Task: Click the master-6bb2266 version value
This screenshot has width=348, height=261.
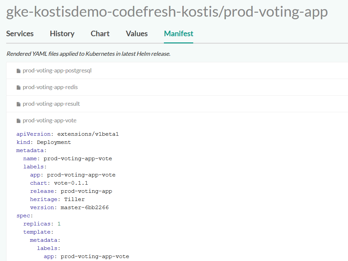Action: click(x=84, y=207)
